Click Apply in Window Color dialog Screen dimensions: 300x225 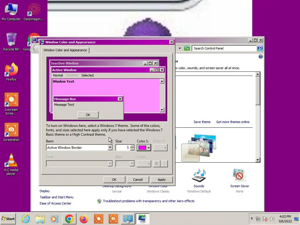(162, 180)
